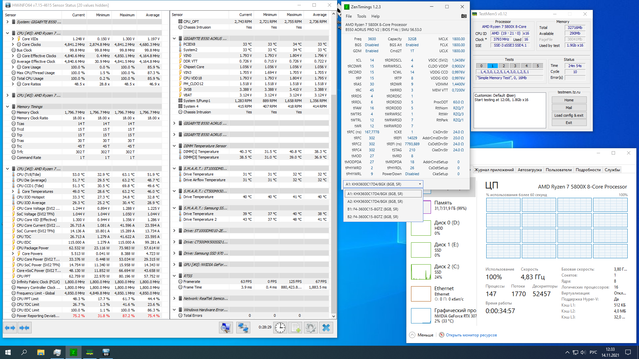This screenshot has width=639, height=359.
Task: Start logging with the document-plus icon
Action: pos(295,328)
